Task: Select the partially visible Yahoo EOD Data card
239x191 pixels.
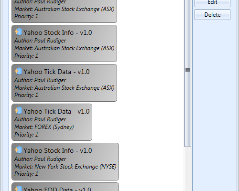Action: (65, 187)
